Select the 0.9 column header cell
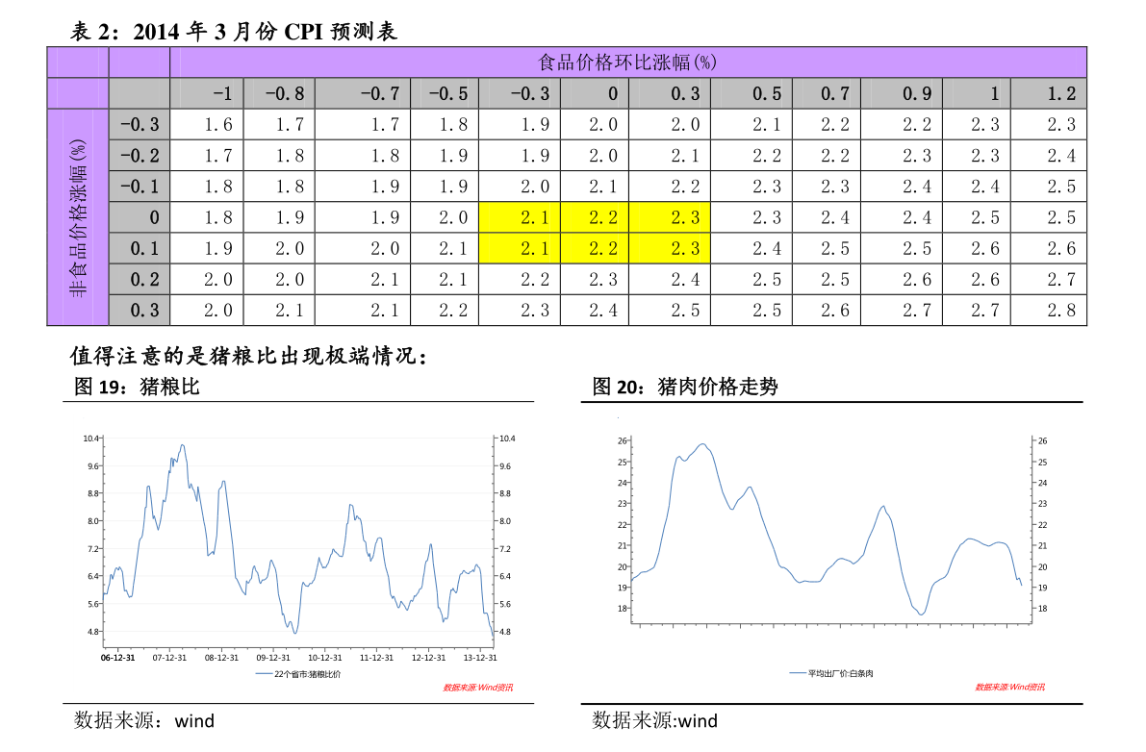 (902, 93)
